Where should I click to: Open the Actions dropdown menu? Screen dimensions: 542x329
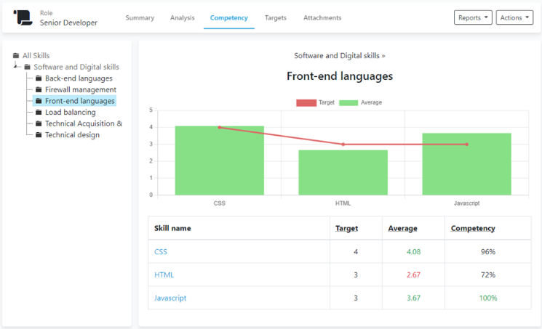(514, 17)
